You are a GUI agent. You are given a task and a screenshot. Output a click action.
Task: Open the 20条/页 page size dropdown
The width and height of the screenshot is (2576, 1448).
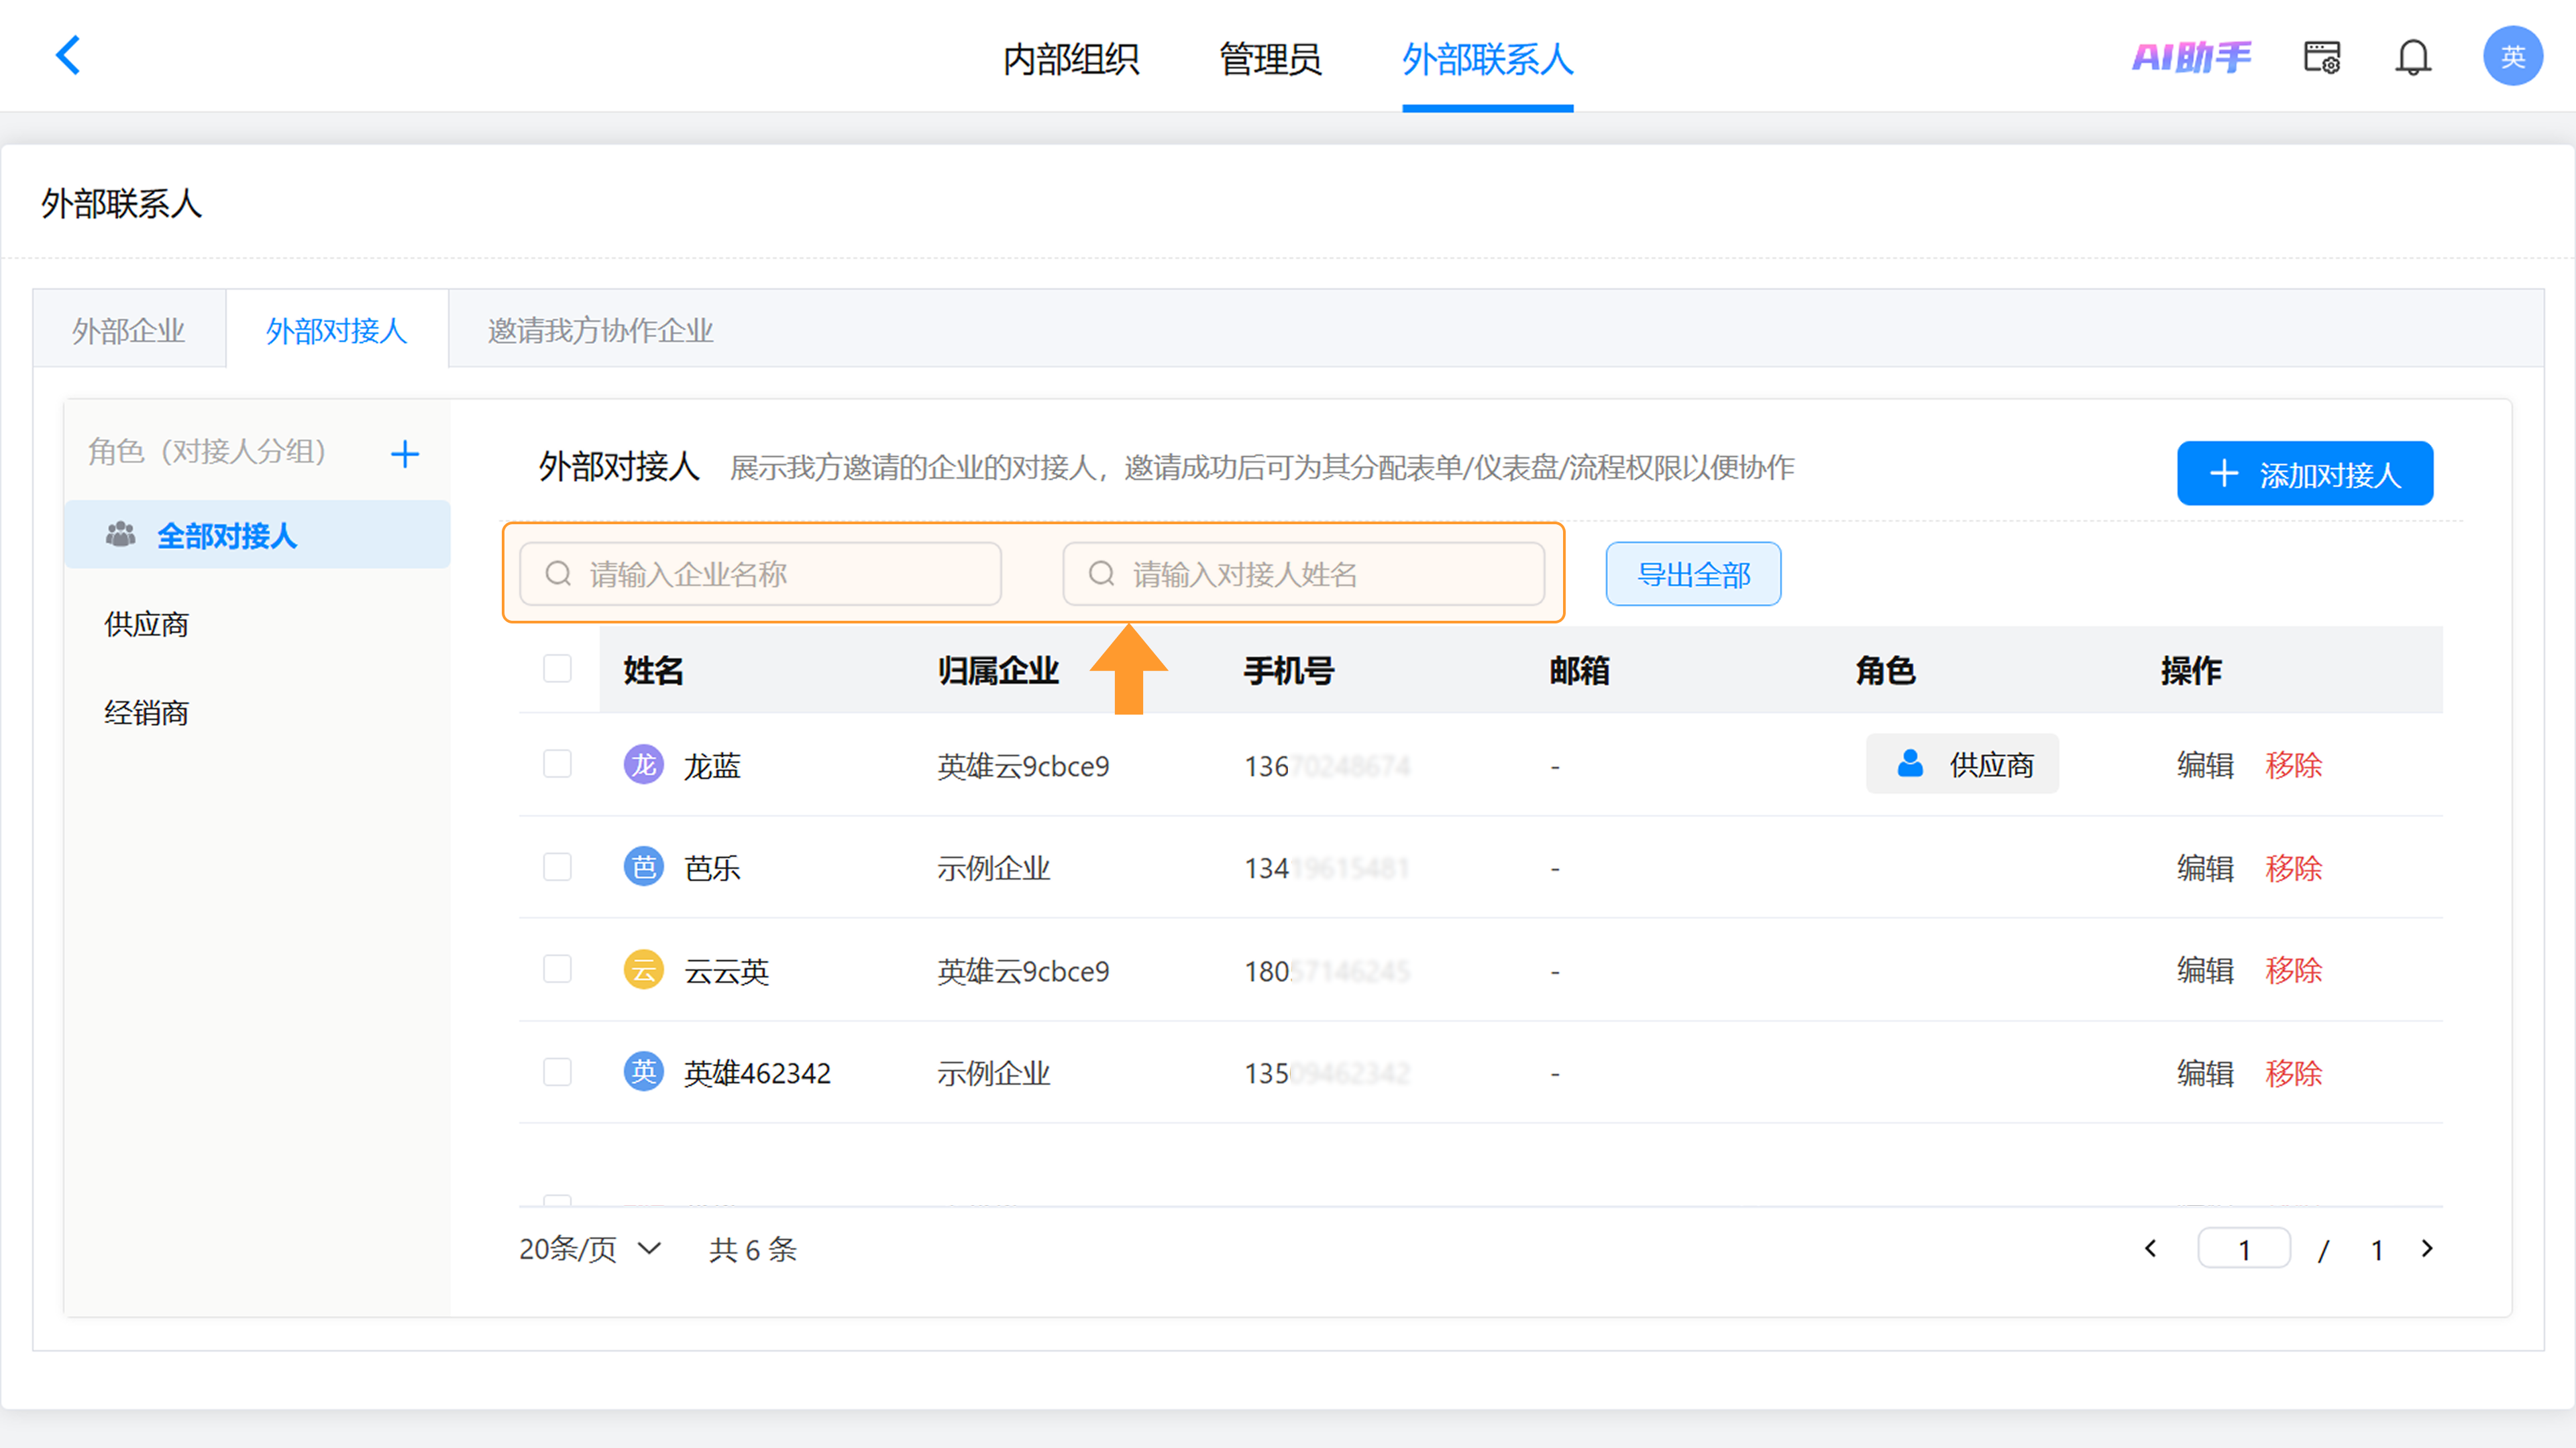click(x=590, y=1249)
